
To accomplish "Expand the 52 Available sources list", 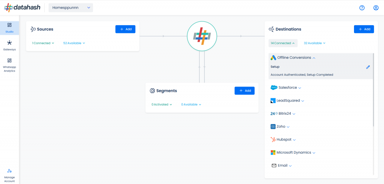I will coord(74,43).
